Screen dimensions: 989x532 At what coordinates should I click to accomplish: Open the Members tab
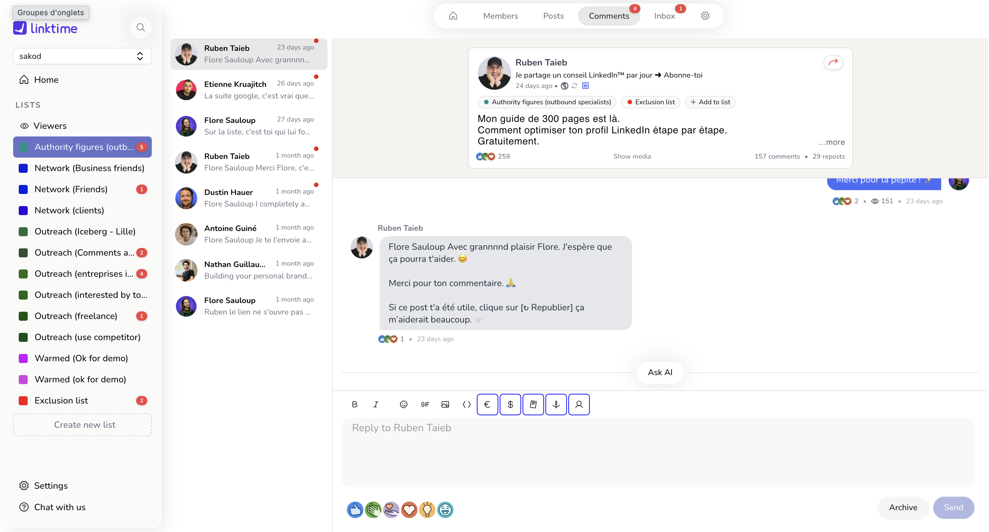tap(500, 16)
